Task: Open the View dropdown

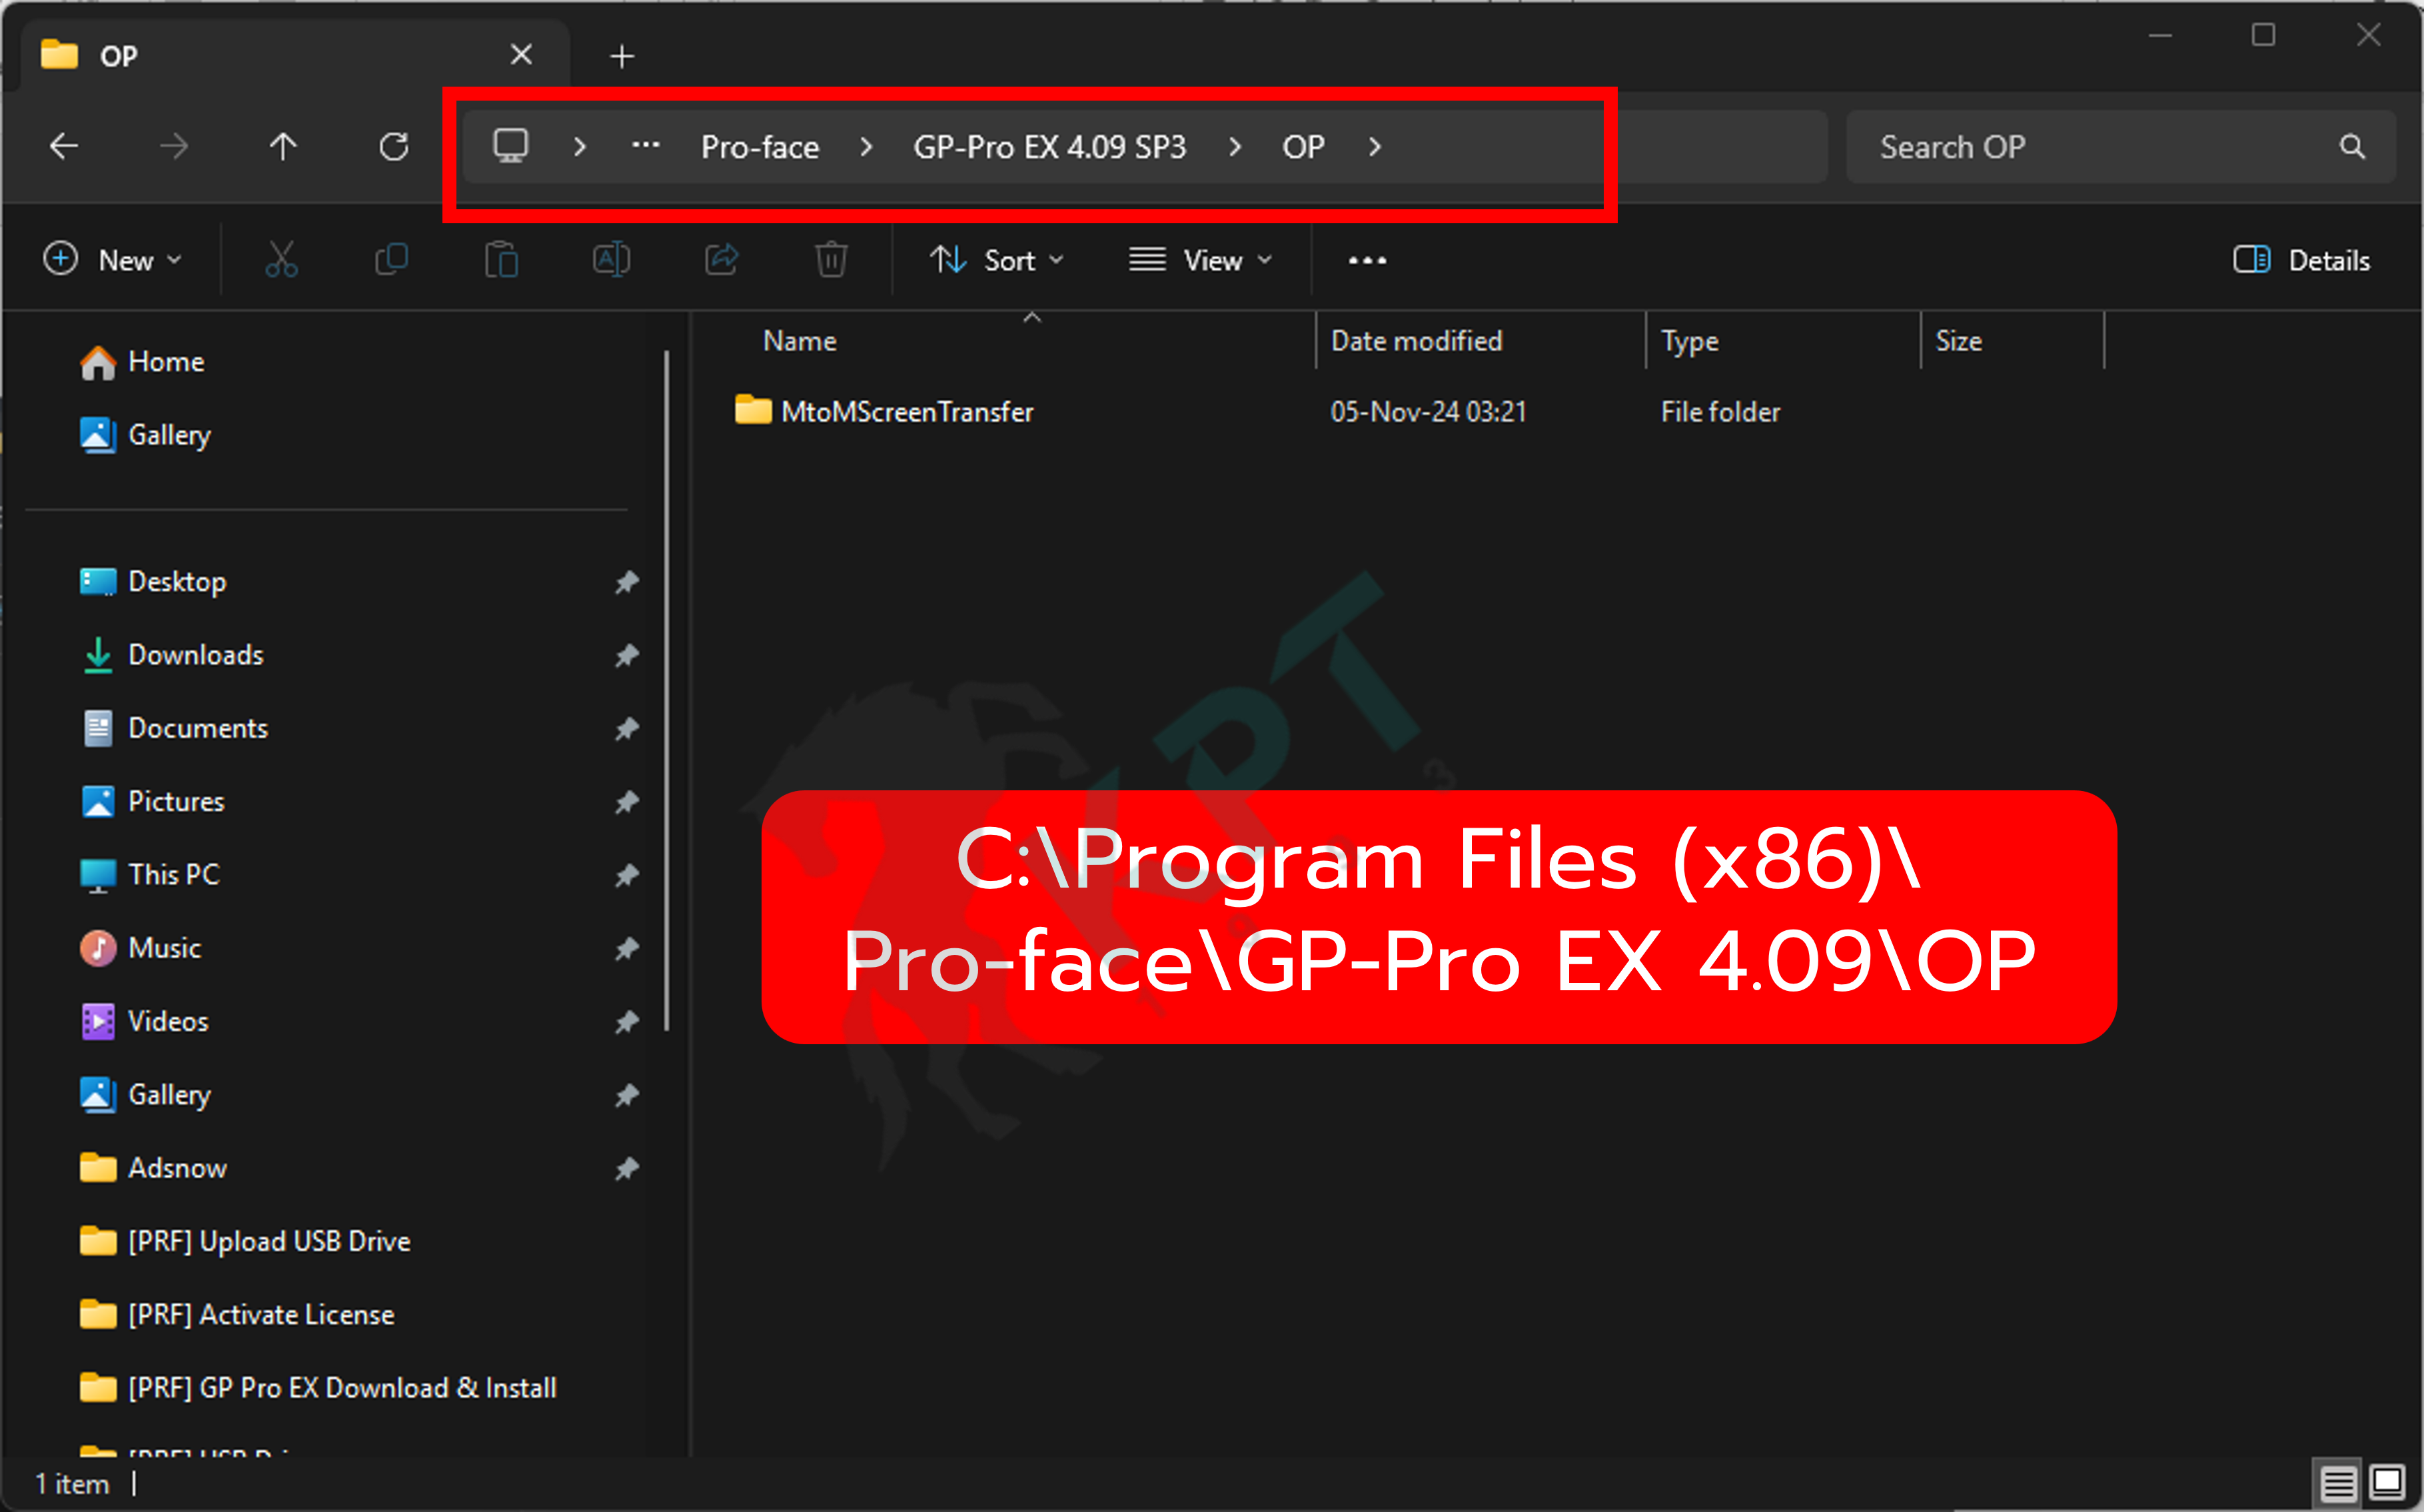Action: 1201,260
